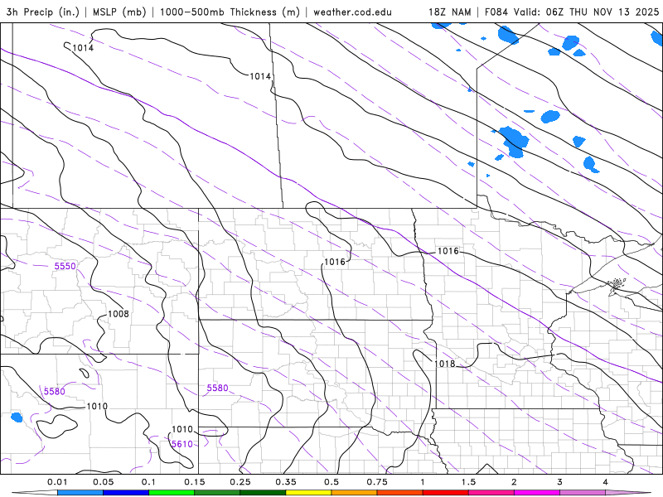Viewport: 663px width, 497px height.
Task: Pick the light blue 0.01–0.05 legend swatch
Action: (x=80, y=493)
